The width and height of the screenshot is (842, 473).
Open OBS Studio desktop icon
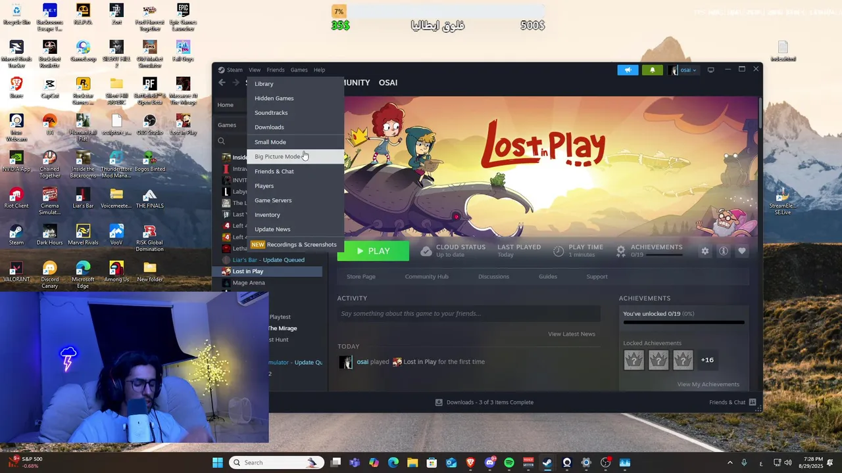150,125
